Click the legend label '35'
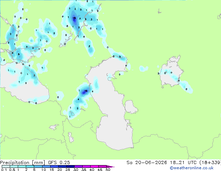221x171 pixels. click(x=84, y=170)
